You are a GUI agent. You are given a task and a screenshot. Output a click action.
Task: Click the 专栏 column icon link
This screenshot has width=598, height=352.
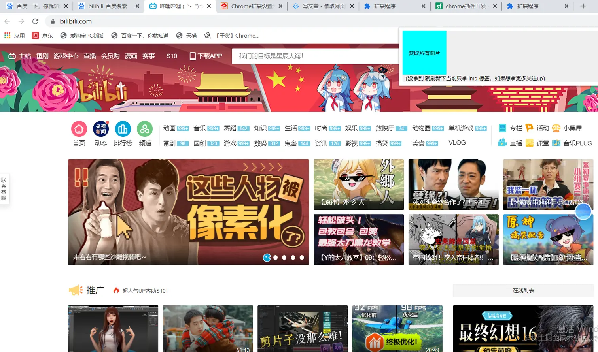pos(510,128)
